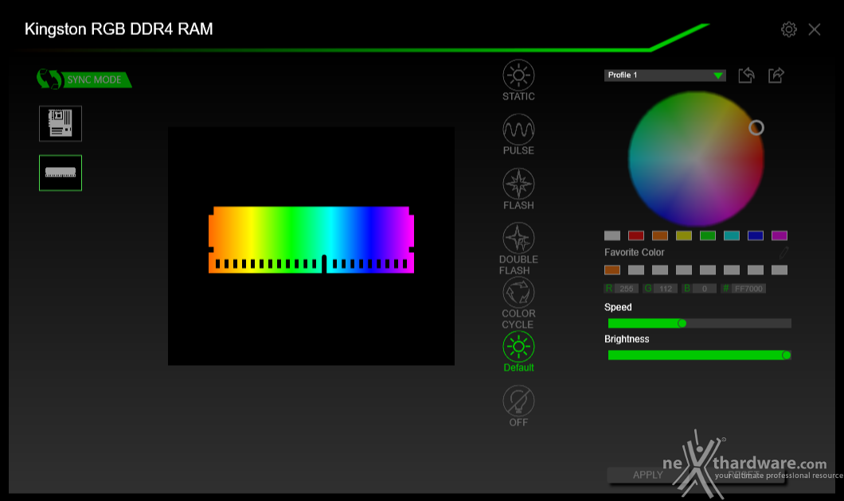Select the RAM module device thumbnail

click(61, 173)
